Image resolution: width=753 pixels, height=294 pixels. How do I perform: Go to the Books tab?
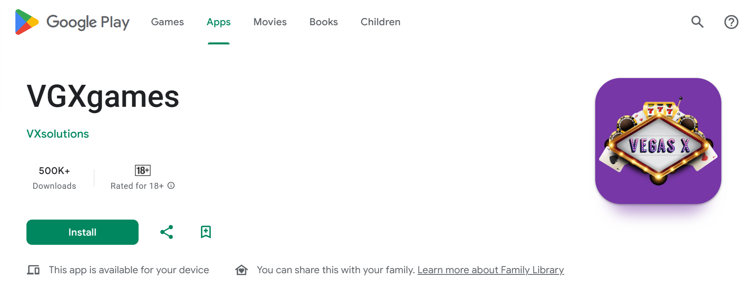[324, 22]
